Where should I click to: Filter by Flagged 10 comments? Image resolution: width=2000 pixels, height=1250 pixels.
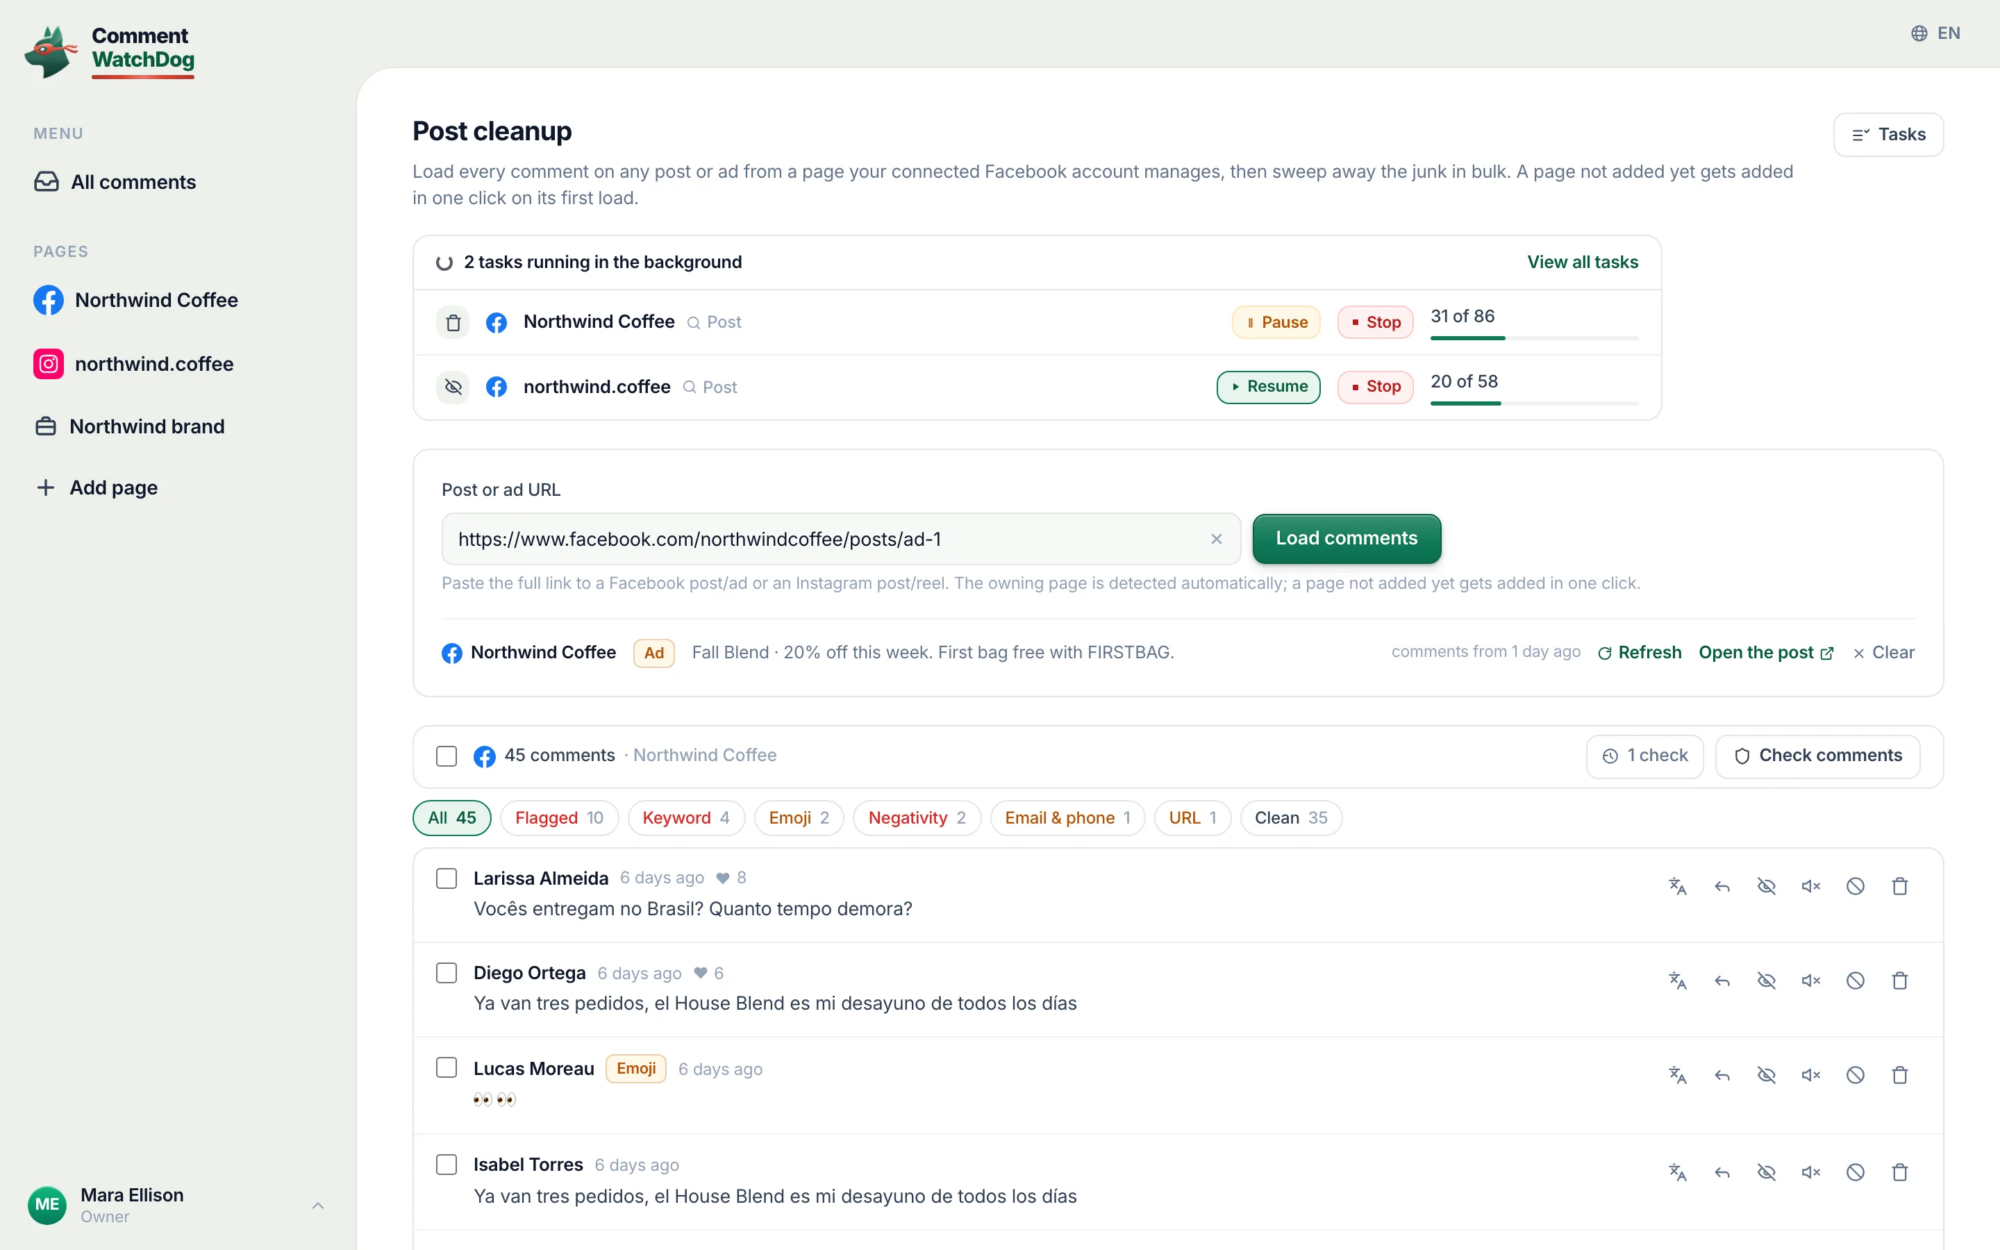point(560,819)
